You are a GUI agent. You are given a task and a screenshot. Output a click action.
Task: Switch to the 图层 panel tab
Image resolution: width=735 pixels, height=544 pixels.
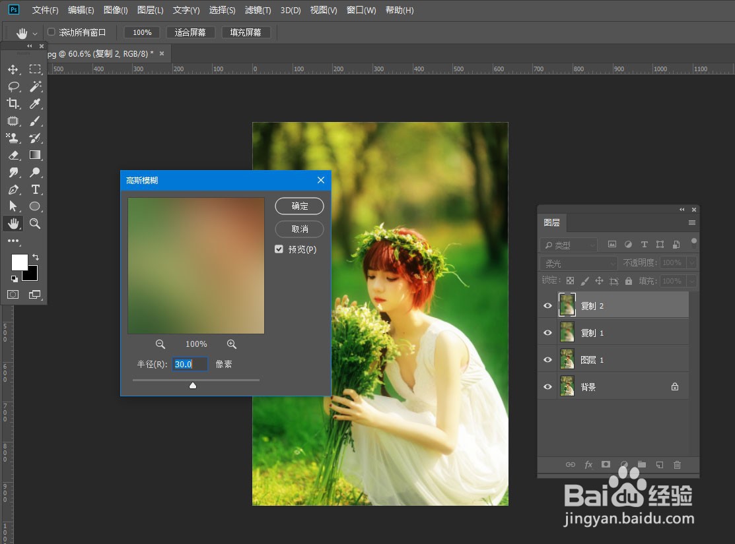(551, 222)
